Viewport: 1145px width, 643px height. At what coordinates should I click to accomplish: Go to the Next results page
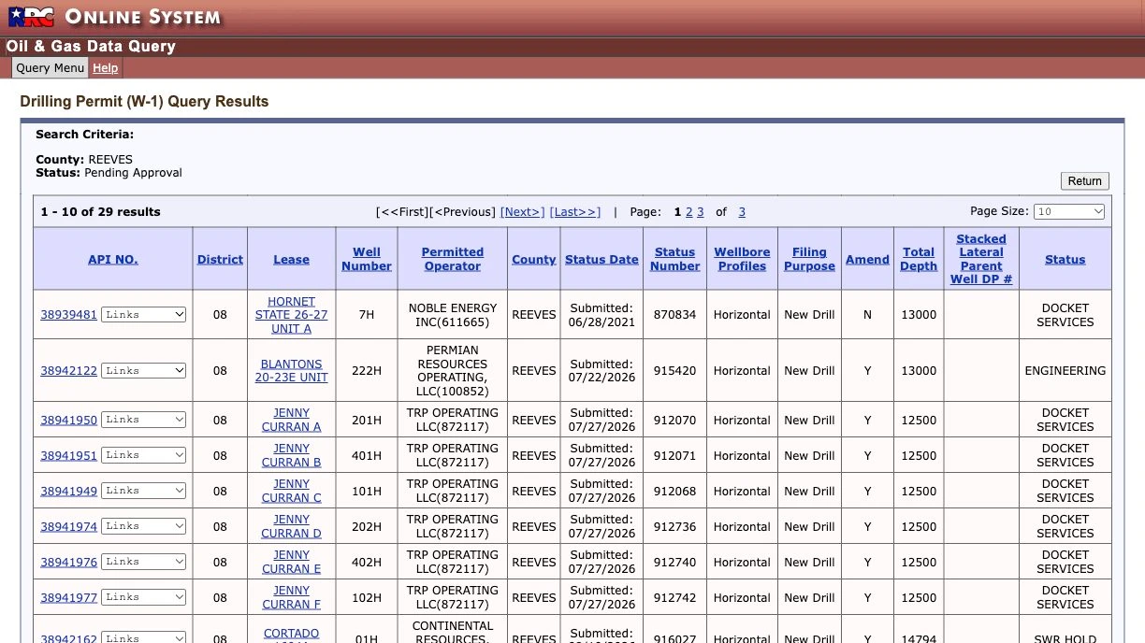pos(522,212)
